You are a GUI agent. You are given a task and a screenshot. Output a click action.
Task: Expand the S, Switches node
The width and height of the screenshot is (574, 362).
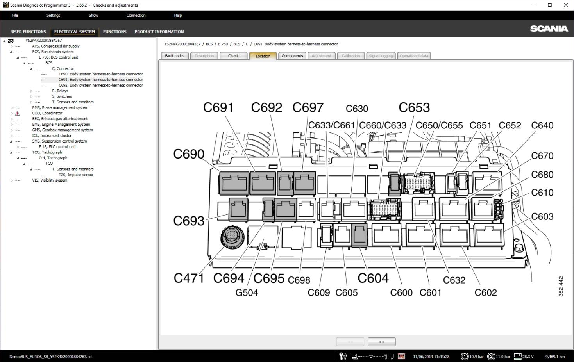coord(31,96)
